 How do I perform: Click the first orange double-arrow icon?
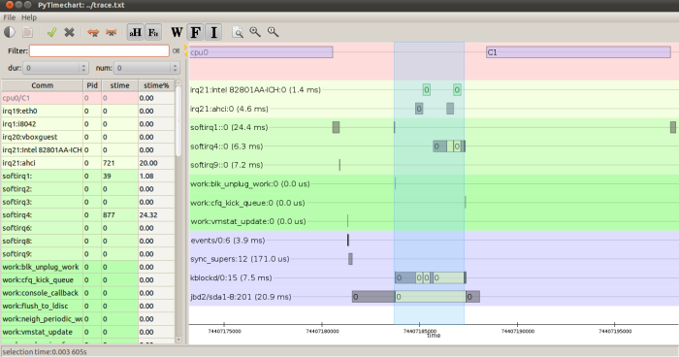tap(93, 32)
